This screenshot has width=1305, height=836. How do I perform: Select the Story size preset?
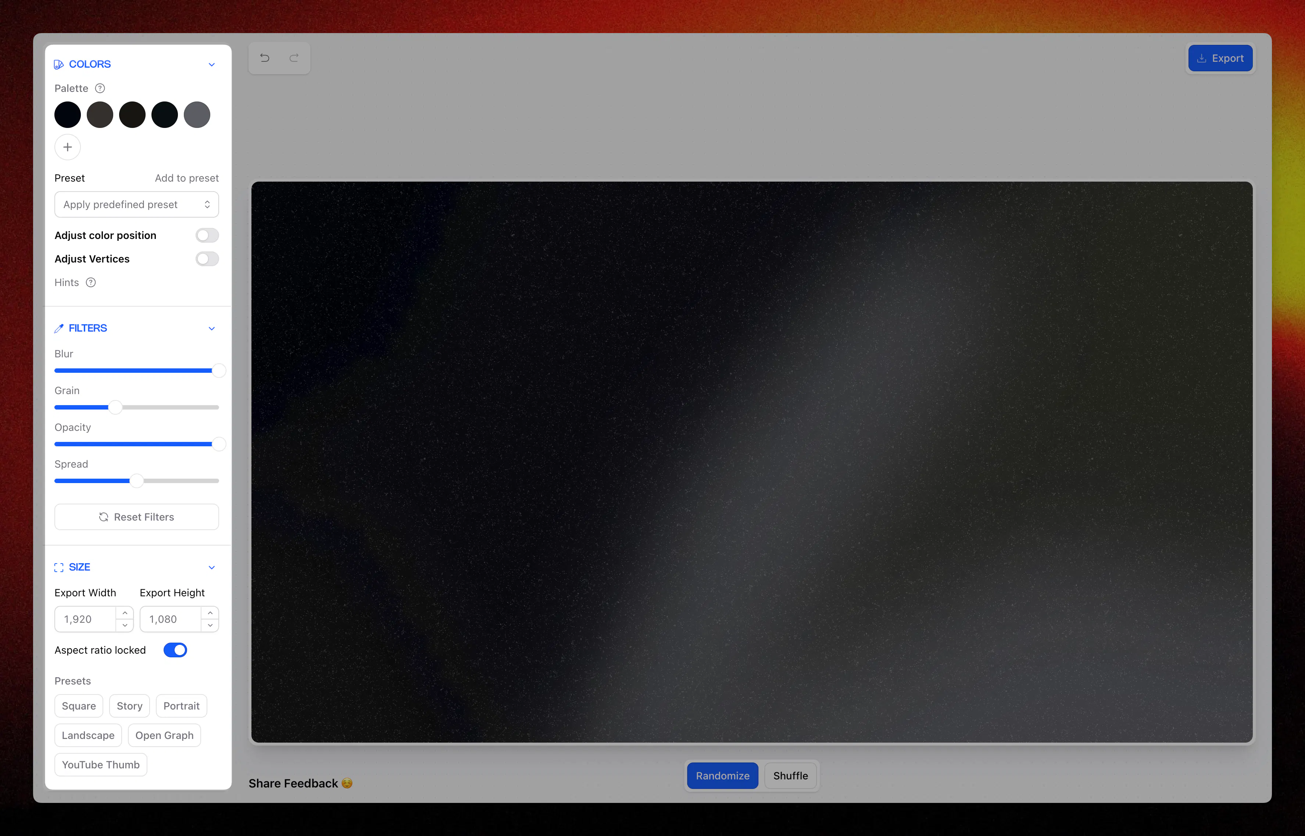point(129,706)
